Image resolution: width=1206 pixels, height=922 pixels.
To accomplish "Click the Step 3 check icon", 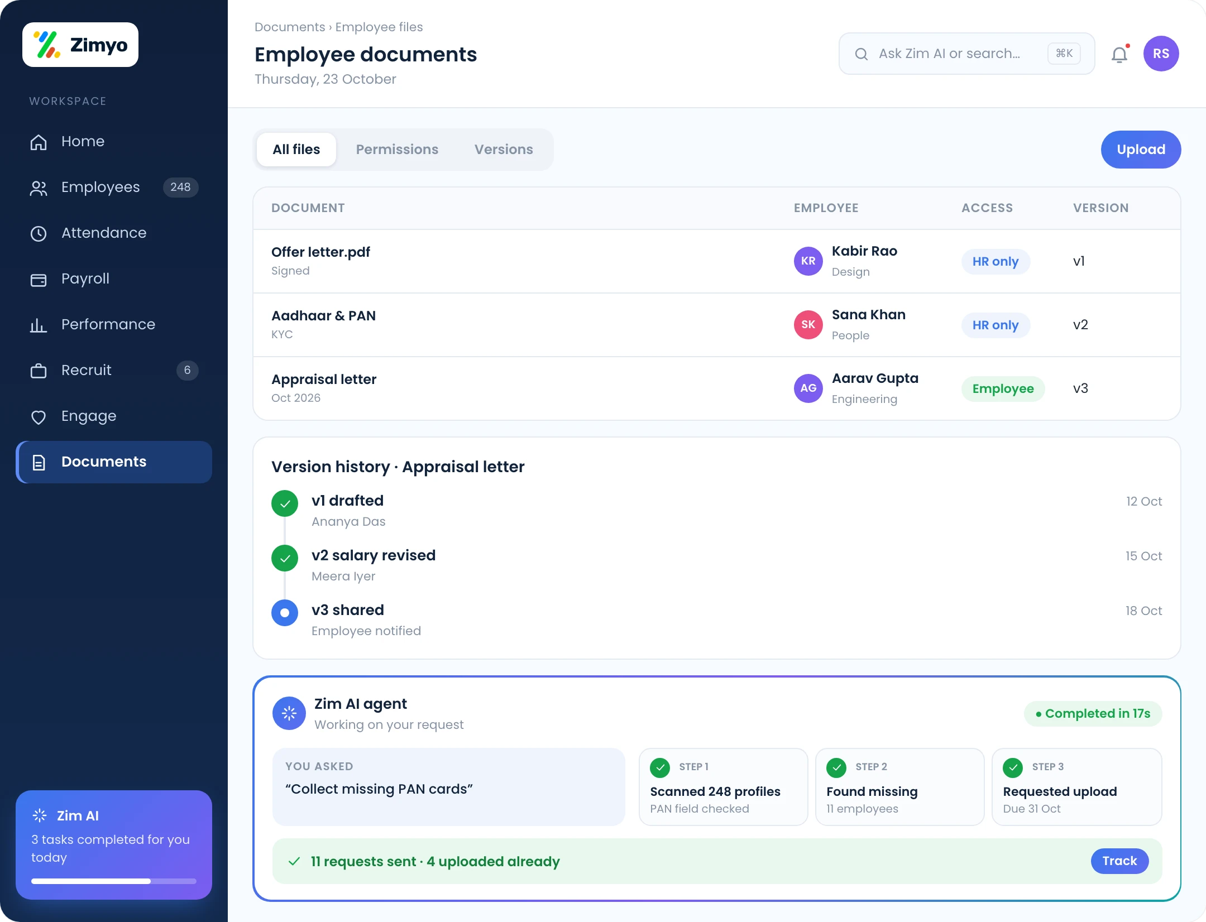I will click(x=1013, y=767).
